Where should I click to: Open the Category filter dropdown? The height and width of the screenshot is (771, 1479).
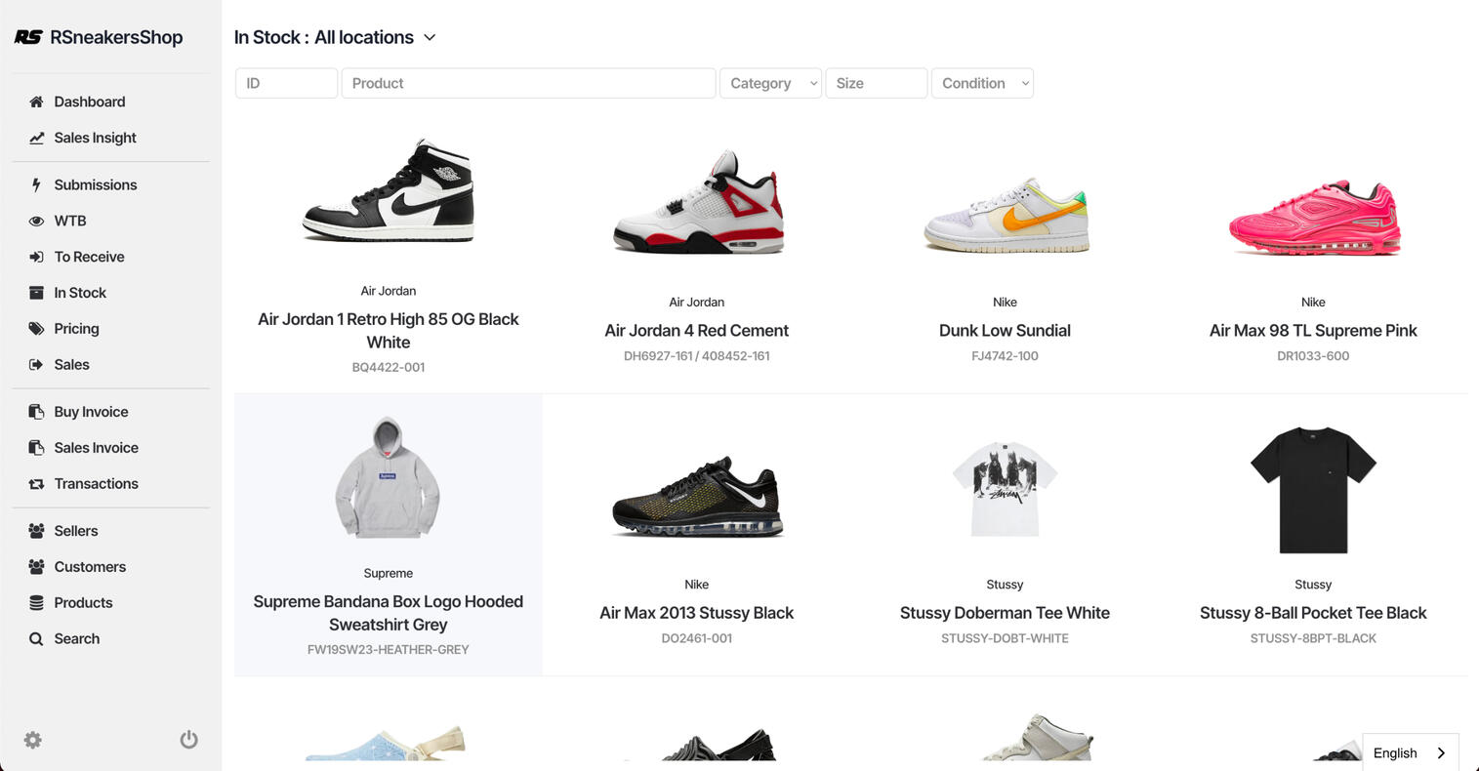click(770, 83)
